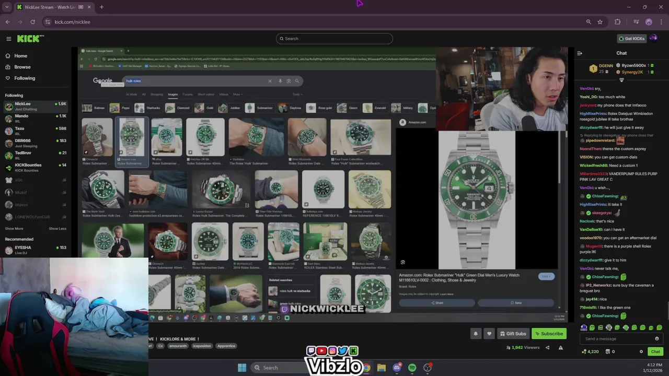The height and width of the screenshot is (376, 669).
Task: Click chat username Wickedfresh88
Action: click(594, 166)
